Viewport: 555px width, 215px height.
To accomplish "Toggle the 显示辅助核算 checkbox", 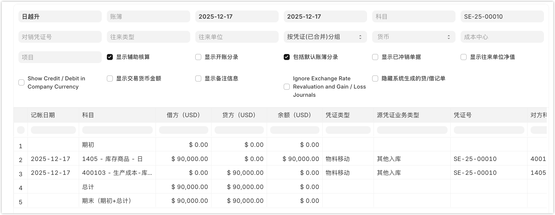I will (110, 57).
